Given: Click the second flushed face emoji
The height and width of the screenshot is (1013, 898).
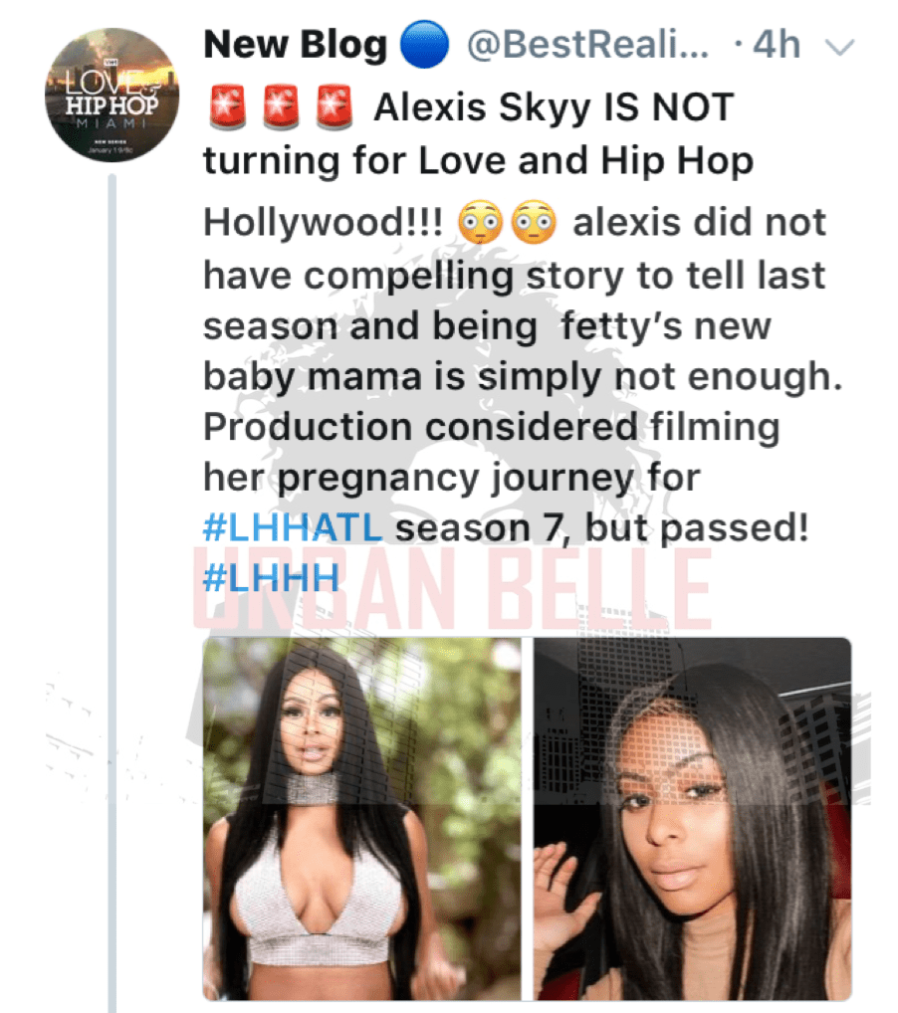Looking at the screenshot, I should click(534, 223).
